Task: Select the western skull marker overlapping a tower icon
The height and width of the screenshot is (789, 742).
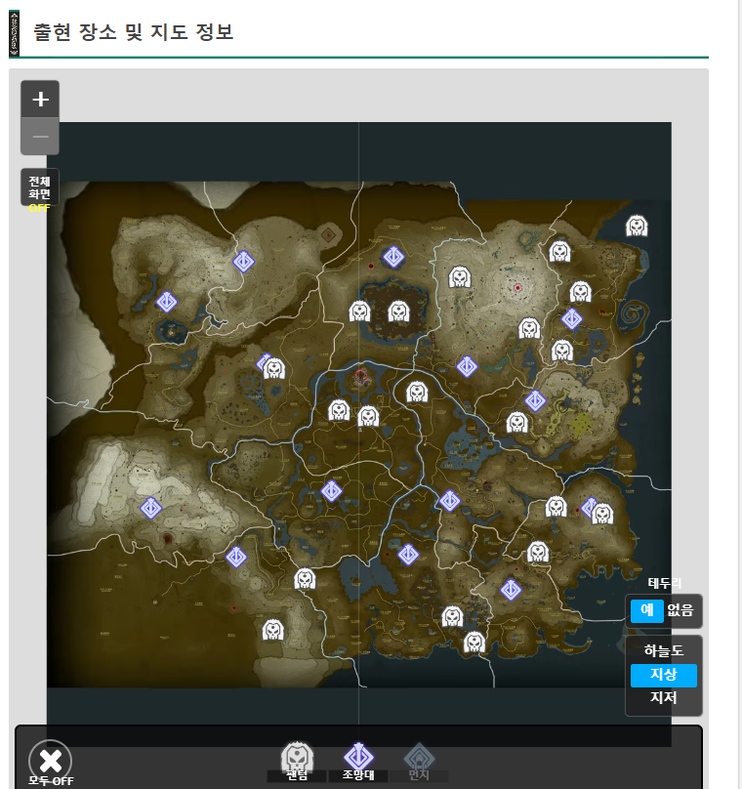Action: tap(274, 369)
